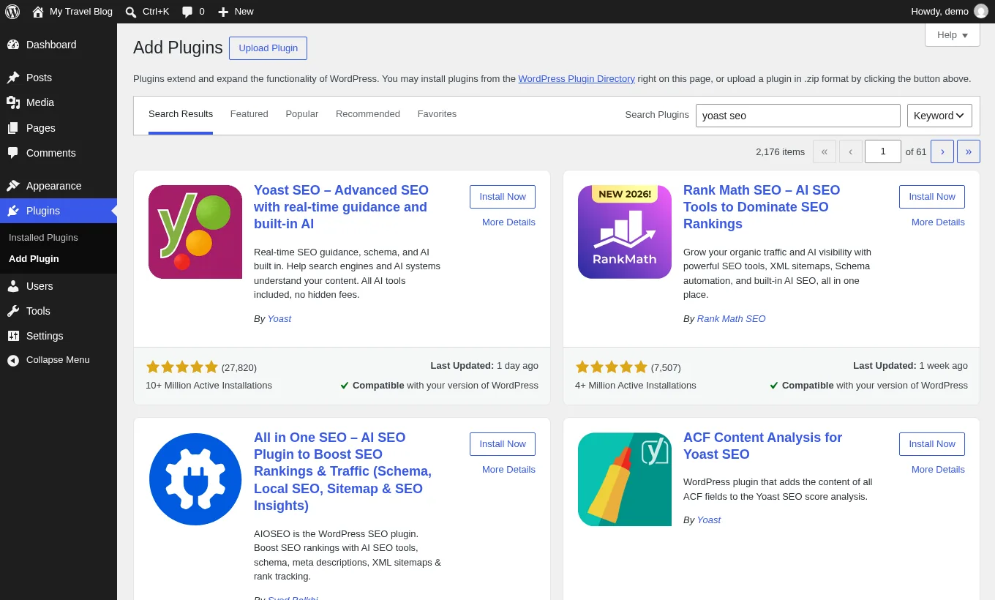Open the Keyword search type dropdown
The height and width of the screenshot is (600, 995).
coord(939,116)
